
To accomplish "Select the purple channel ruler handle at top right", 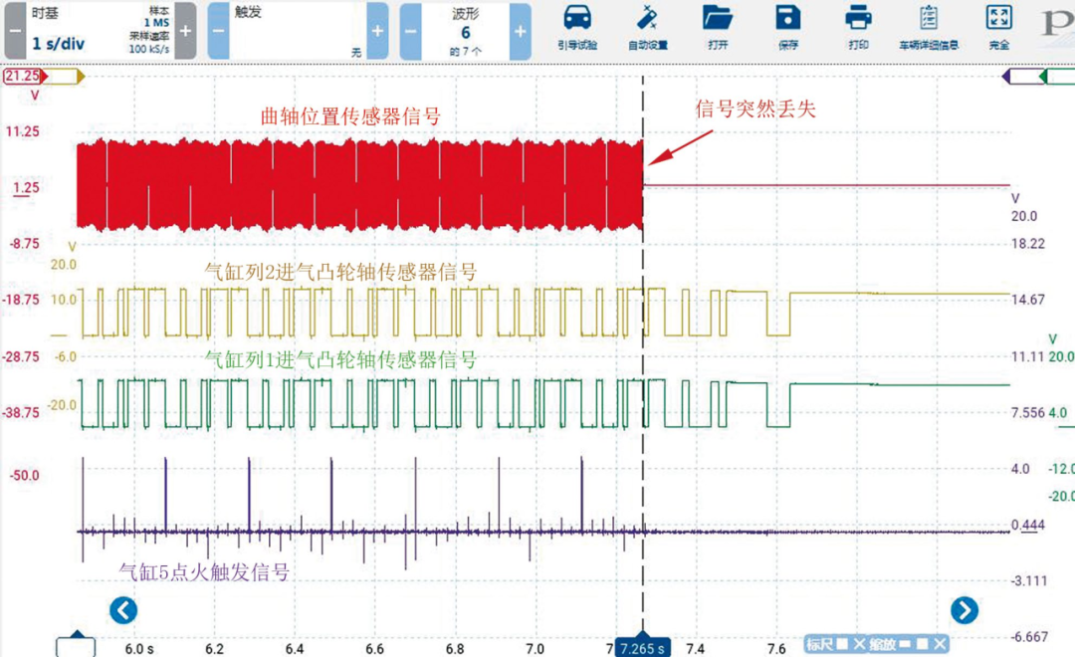I will 1021,76.
